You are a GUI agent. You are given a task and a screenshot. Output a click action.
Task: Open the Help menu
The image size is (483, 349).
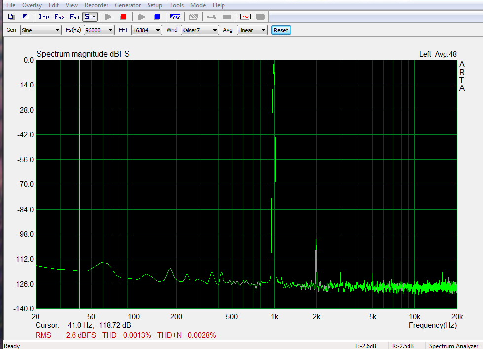coord(219,5)
